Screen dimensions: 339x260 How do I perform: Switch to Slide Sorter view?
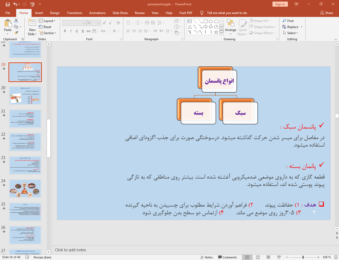258,257
